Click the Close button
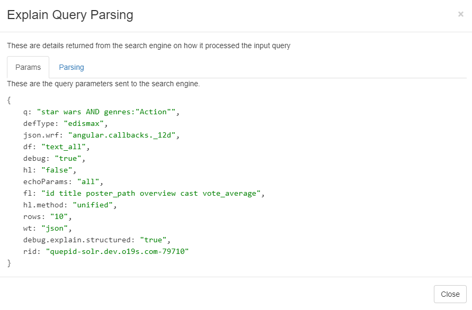 [x=450, y=294]
